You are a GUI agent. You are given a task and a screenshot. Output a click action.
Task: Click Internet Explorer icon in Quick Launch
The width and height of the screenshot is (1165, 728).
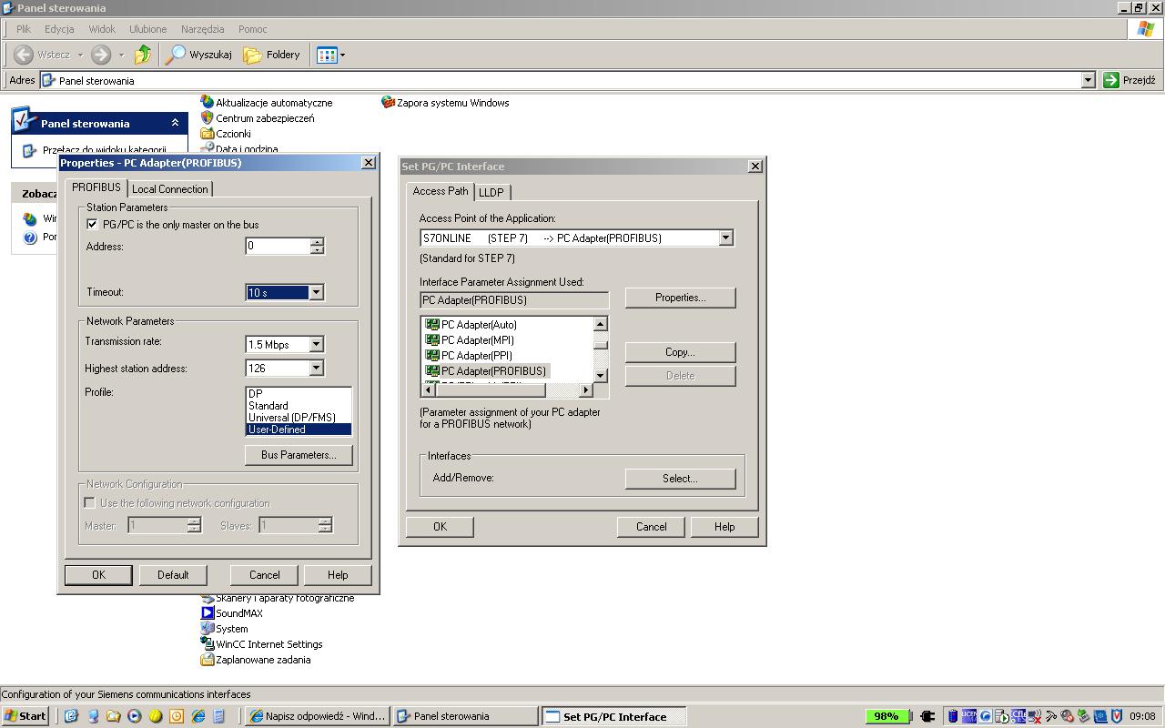tap(198, 716)
